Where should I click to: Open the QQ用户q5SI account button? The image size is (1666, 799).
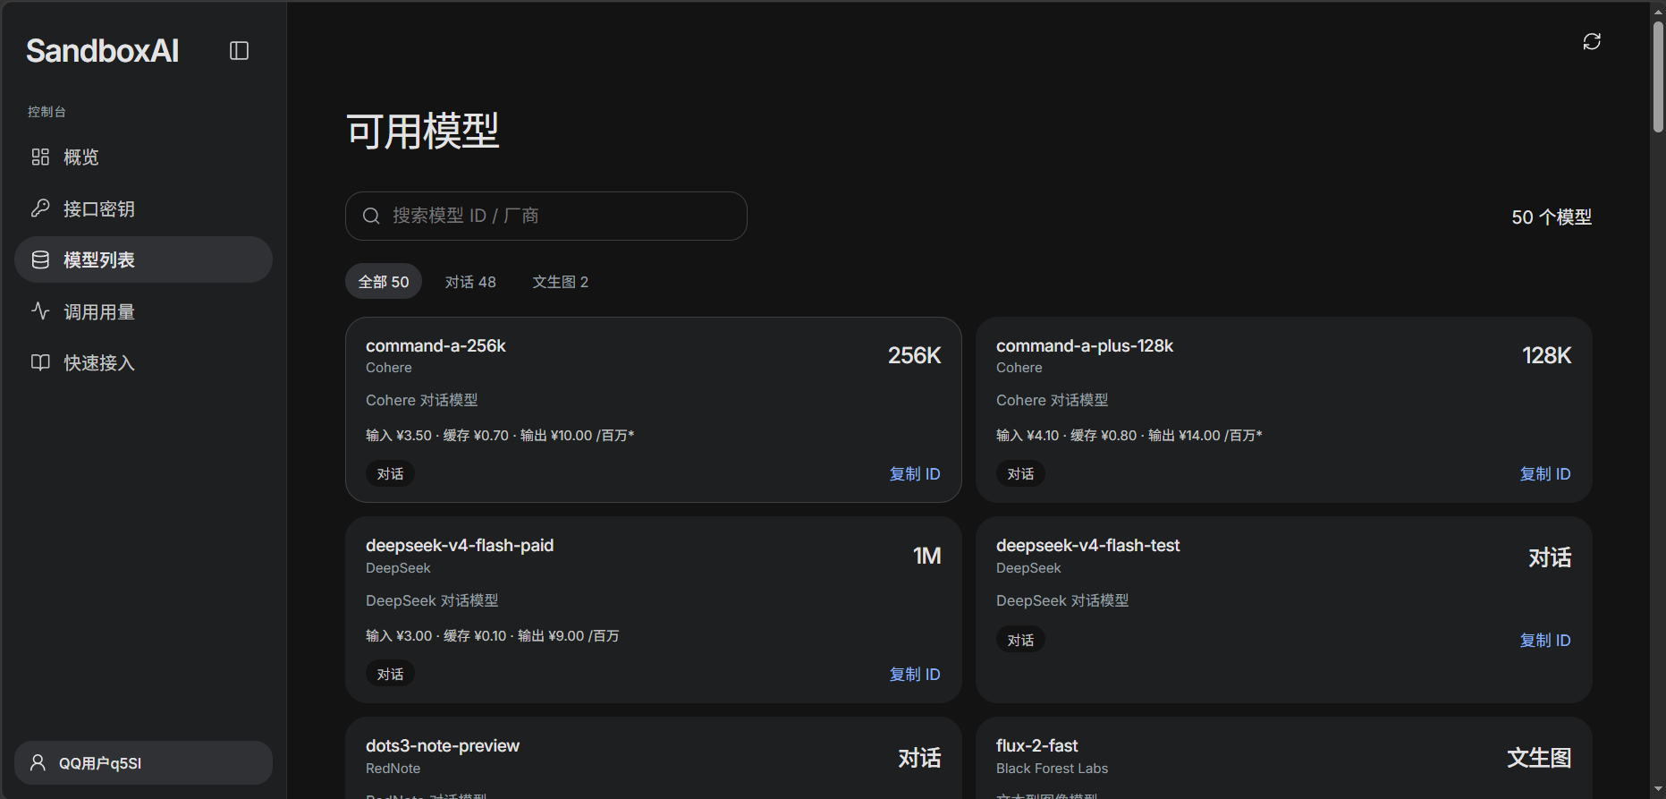(x=143, y=762)
